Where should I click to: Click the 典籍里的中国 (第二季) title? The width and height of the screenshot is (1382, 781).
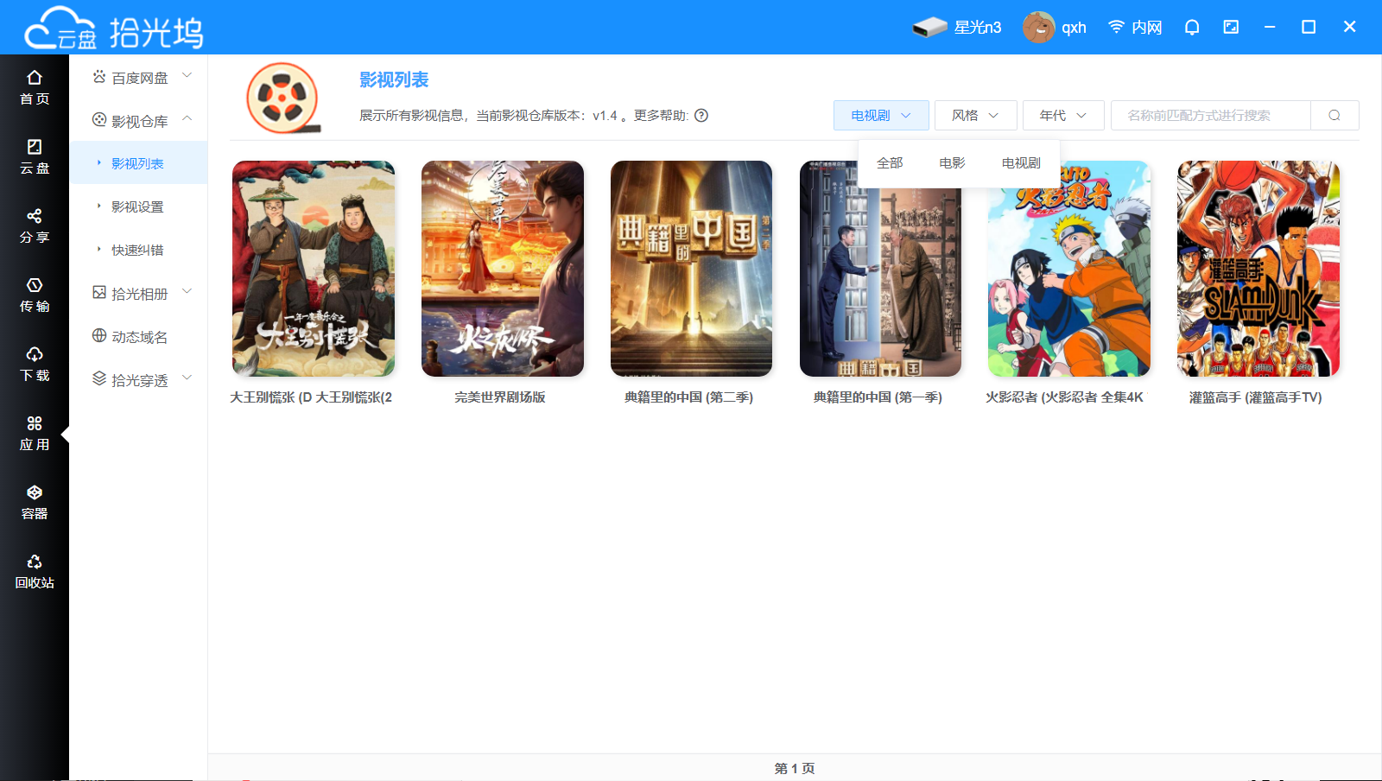pyautogui.click(x=689, y=397)
